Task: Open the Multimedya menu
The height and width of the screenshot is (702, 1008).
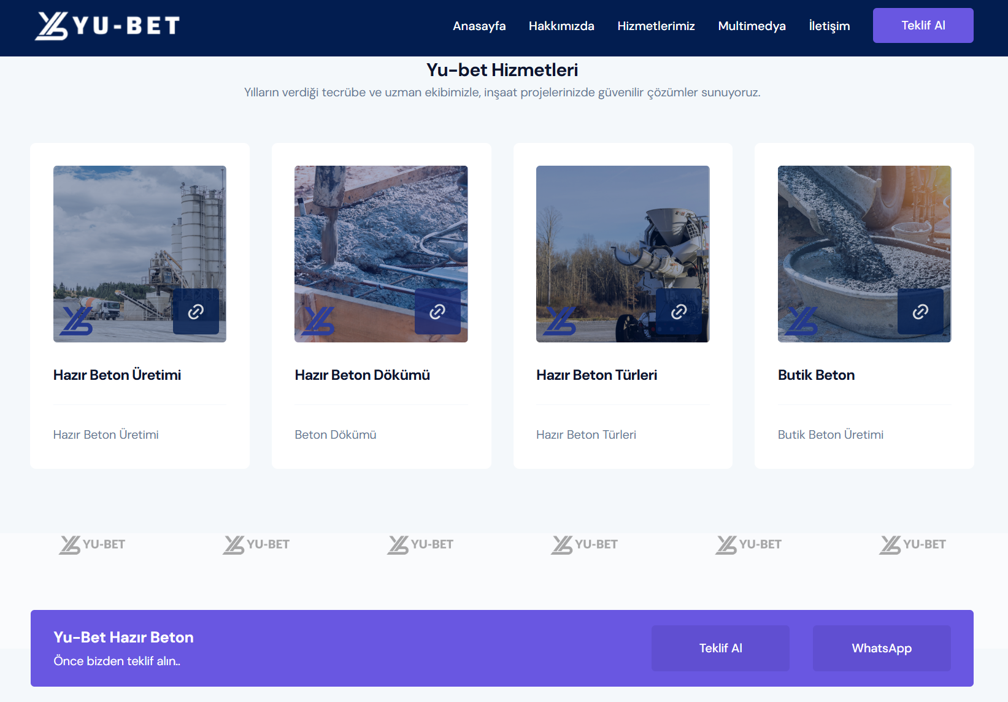Action: (752, 26)
